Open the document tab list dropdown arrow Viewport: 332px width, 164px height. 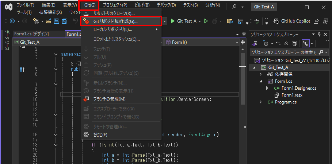click(237, 34)
